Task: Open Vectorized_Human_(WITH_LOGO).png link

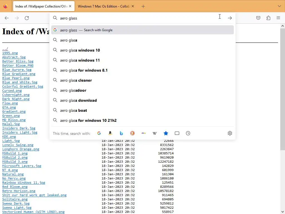Action: (x=33, y=212)
